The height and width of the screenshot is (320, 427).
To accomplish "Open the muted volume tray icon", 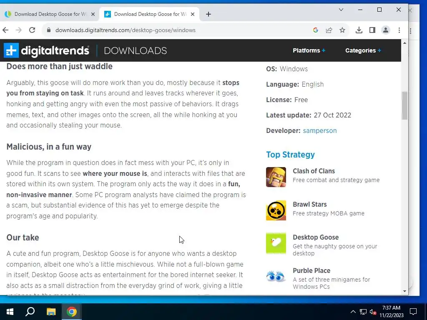I will point(373,312).
